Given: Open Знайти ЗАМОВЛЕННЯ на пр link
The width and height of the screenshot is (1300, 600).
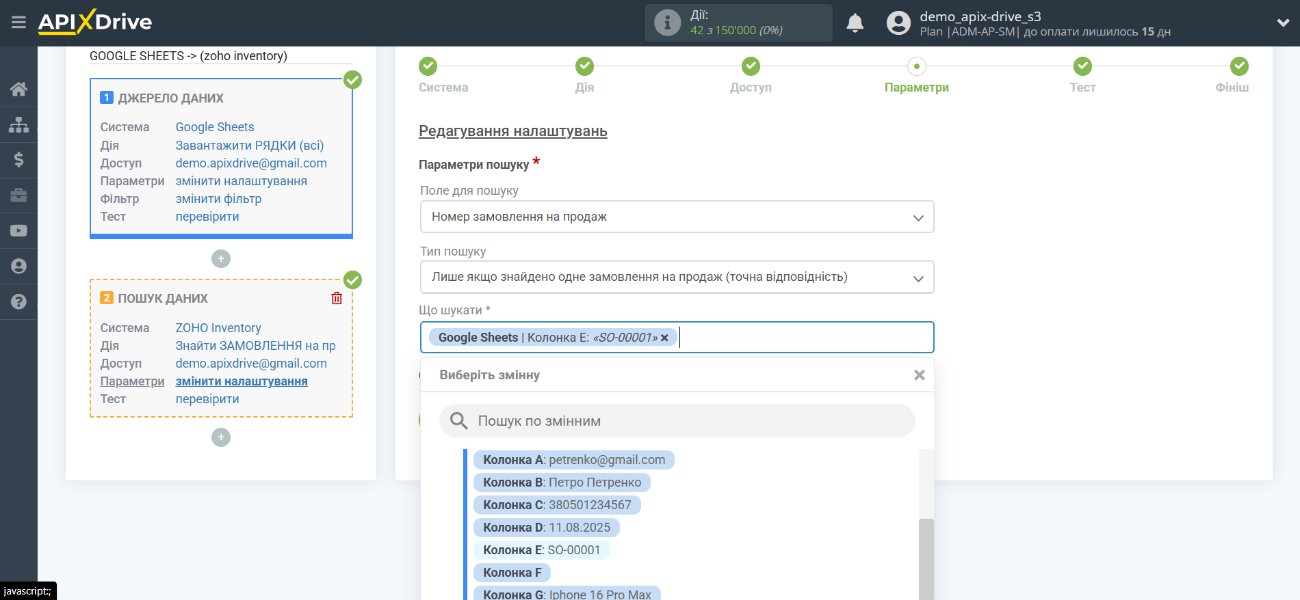Looking at the screenshot, I should click(255, 346).
